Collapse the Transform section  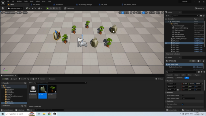tap(166, 81)
